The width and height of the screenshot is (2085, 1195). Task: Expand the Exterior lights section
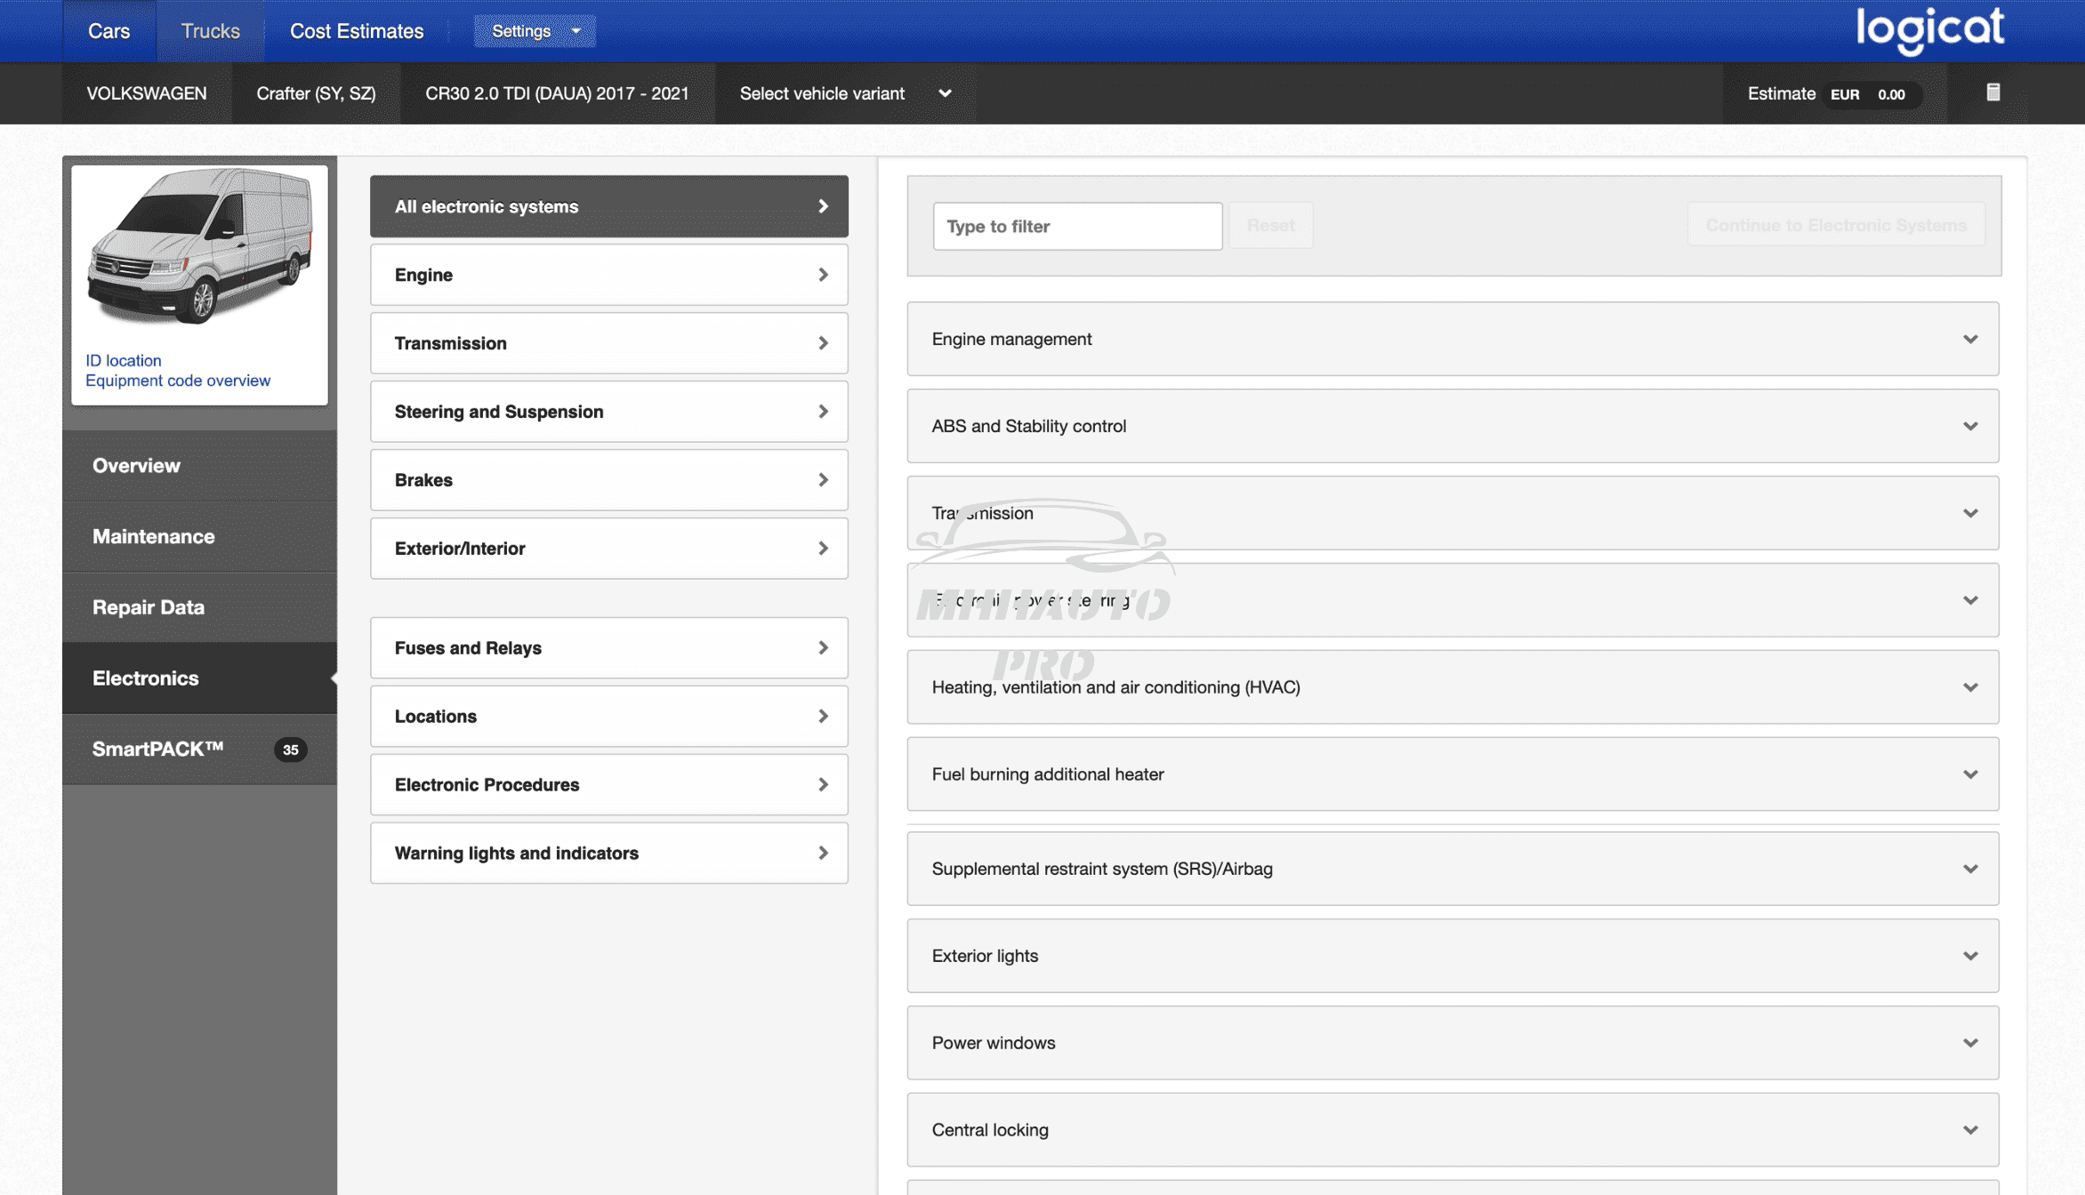(x=1452, y=956)
